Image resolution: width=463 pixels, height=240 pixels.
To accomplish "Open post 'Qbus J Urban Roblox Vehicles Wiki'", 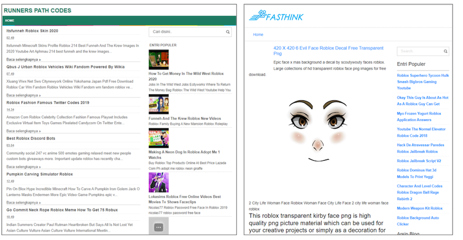I will (65, 67).
